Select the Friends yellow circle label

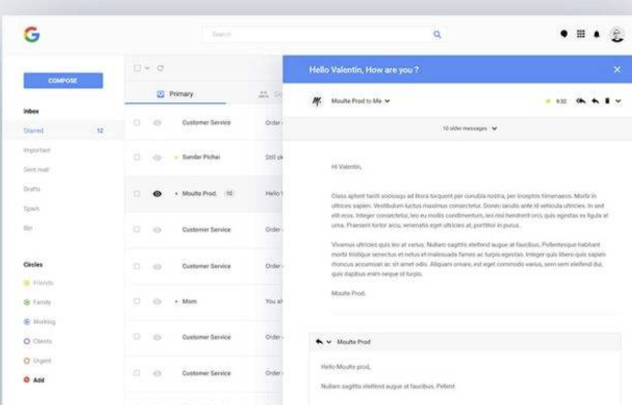(38, 283)
